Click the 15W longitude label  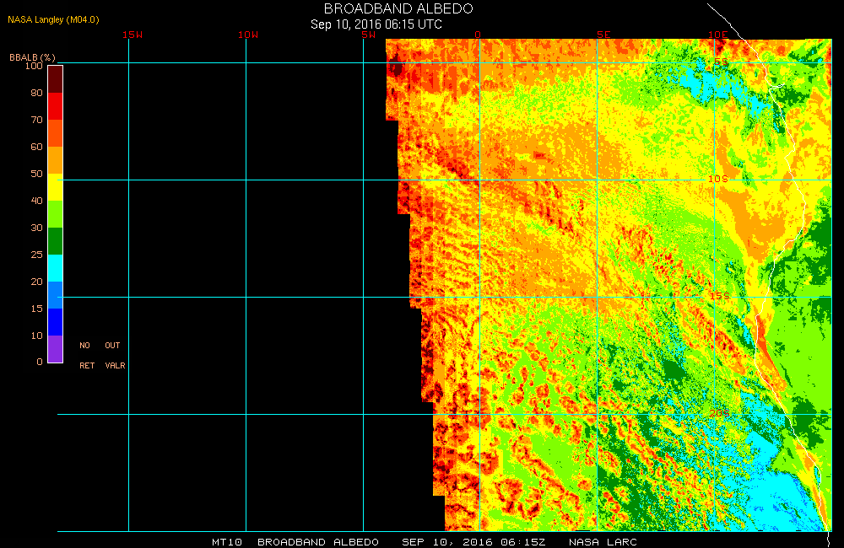pos(133,35)
